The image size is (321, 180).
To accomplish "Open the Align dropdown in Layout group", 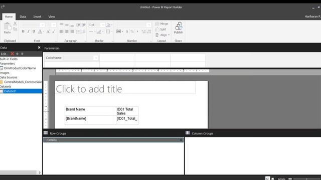I will click(x=163, y=35).
